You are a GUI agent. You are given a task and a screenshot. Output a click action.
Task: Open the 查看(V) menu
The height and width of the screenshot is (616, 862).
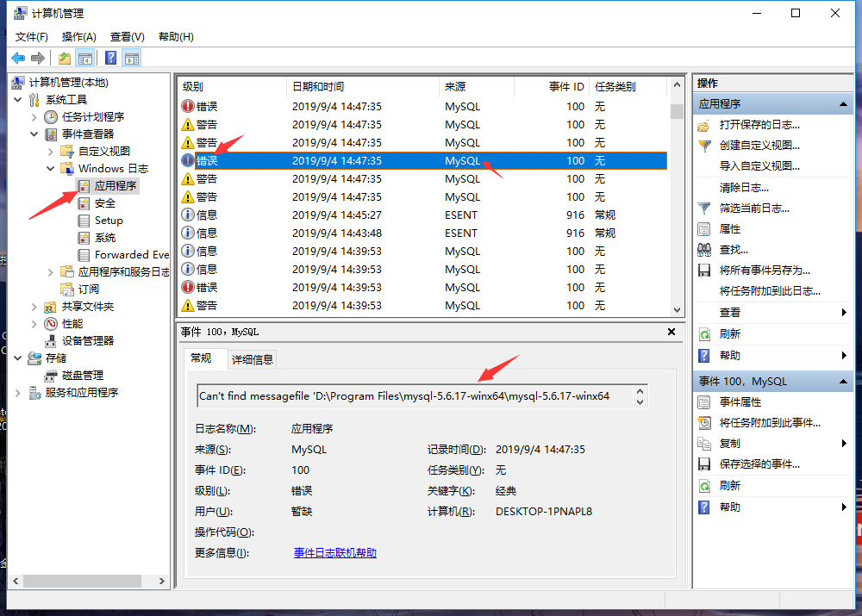click(x=125, y=37)
